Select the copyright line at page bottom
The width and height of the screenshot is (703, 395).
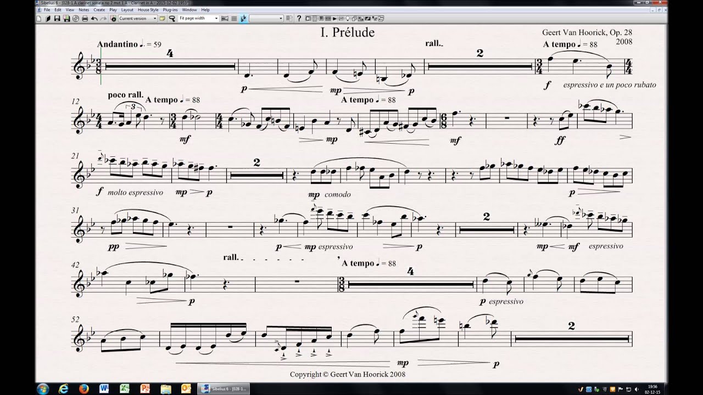click(x=348, y=374)
